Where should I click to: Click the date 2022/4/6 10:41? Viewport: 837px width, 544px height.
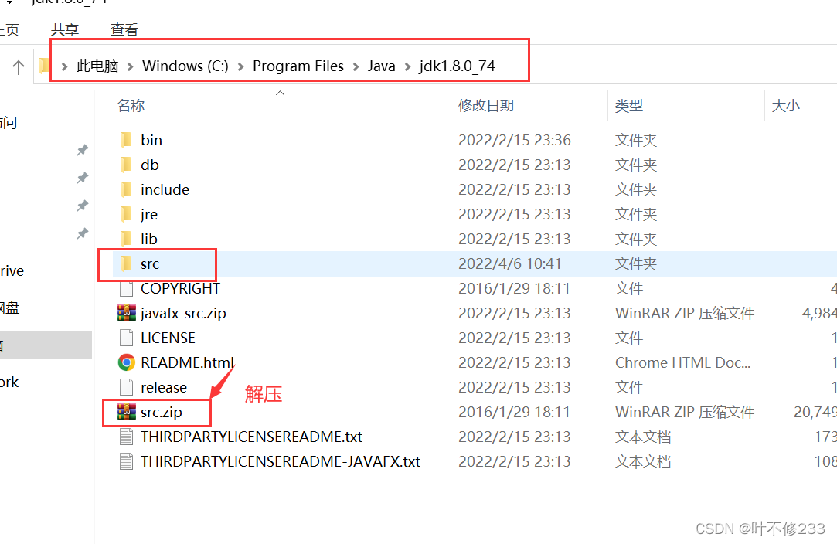[x=510, y=263]
